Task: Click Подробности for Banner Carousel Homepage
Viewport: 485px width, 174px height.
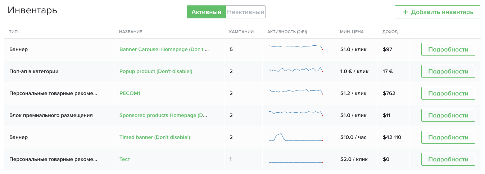Action: pyautogui.click(x=448, y=49)
